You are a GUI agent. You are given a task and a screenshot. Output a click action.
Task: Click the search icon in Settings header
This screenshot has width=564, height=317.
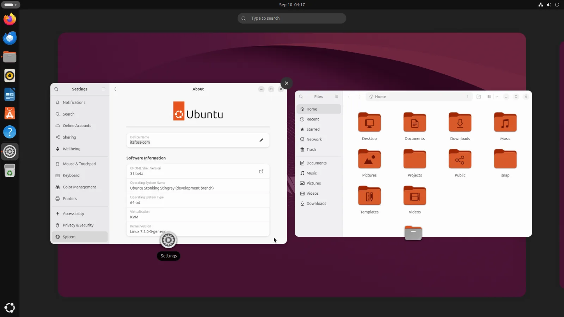coord(56,89)
